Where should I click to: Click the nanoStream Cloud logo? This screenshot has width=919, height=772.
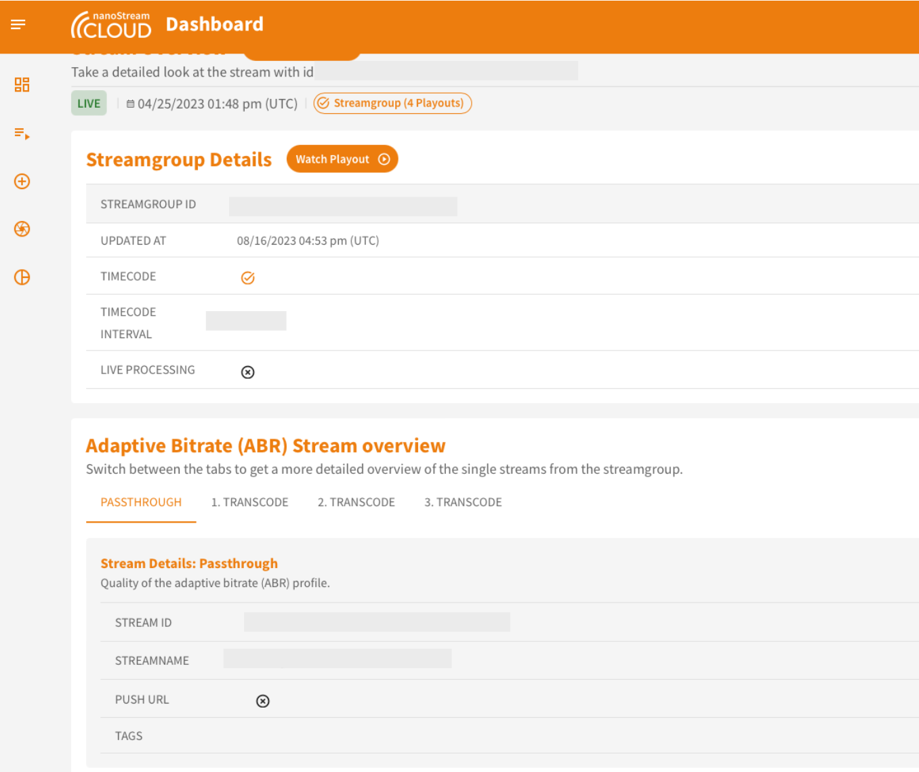coord(111,25)
